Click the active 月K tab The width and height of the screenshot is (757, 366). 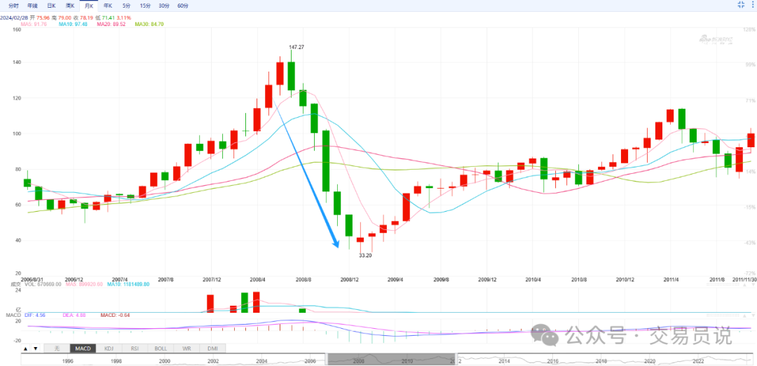pyautogui.click(x=89, y=6)
